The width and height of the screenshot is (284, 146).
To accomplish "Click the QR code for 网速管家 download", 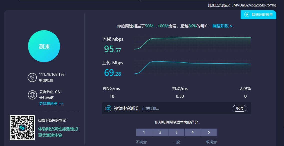I will 22,128.
